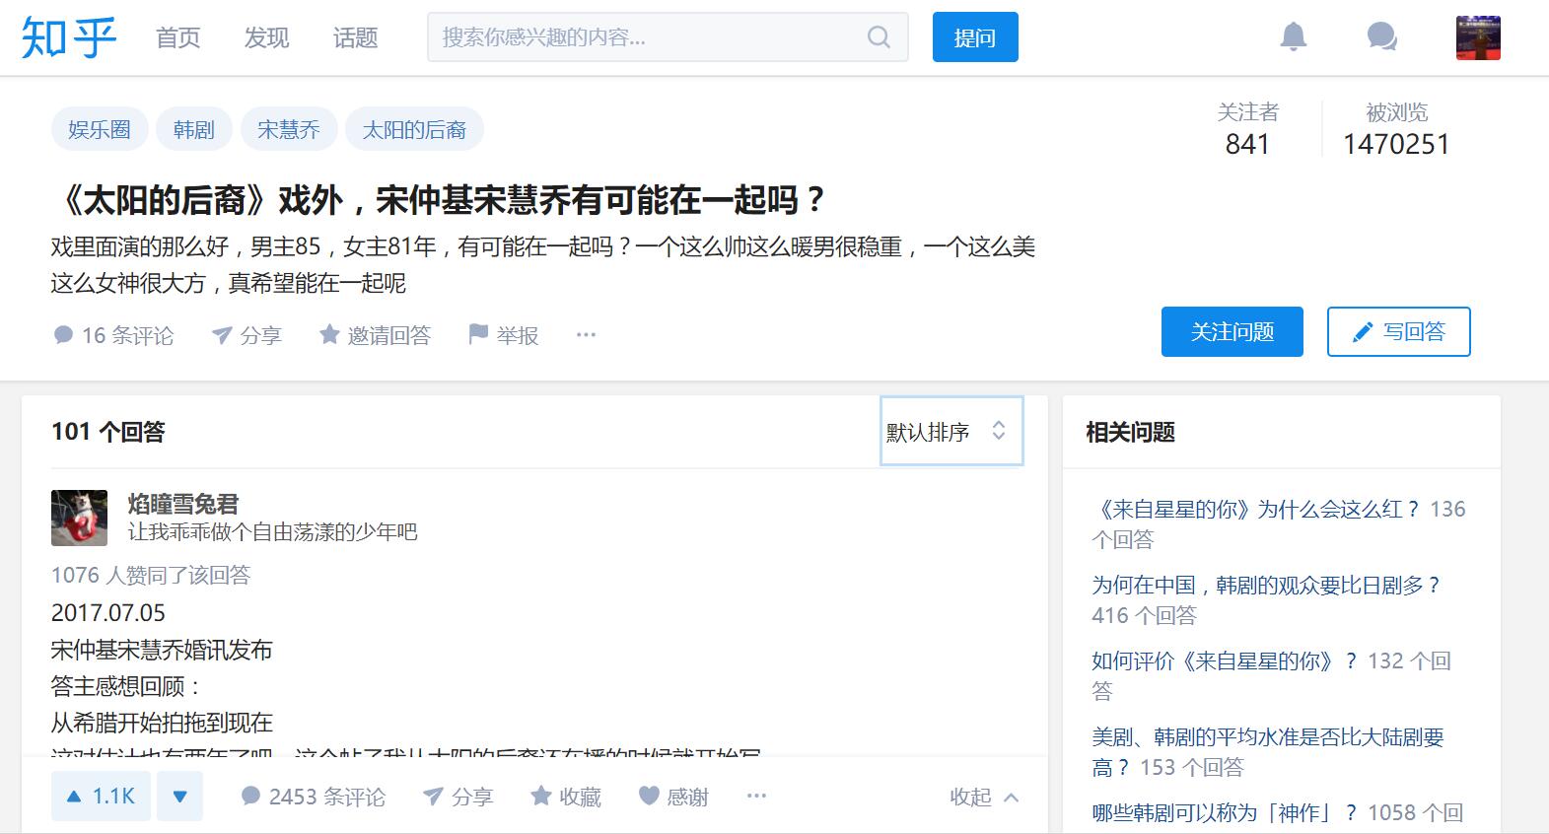Downvote the answer
Viewport: 1549px width, 834px height.
179,797
